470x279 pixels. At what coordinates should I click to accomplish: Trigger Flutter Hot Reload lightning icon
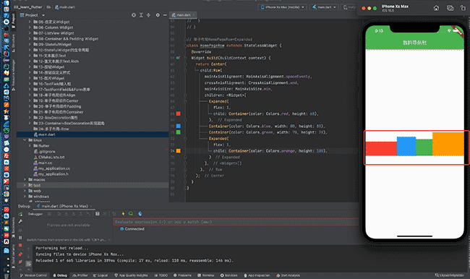(123, 214)
